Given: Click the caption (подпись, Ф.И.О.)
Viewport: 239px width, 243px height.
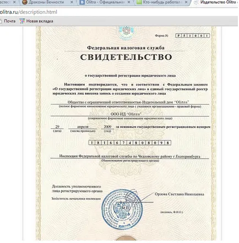Looking at the screenshot, I should [172, 212].
